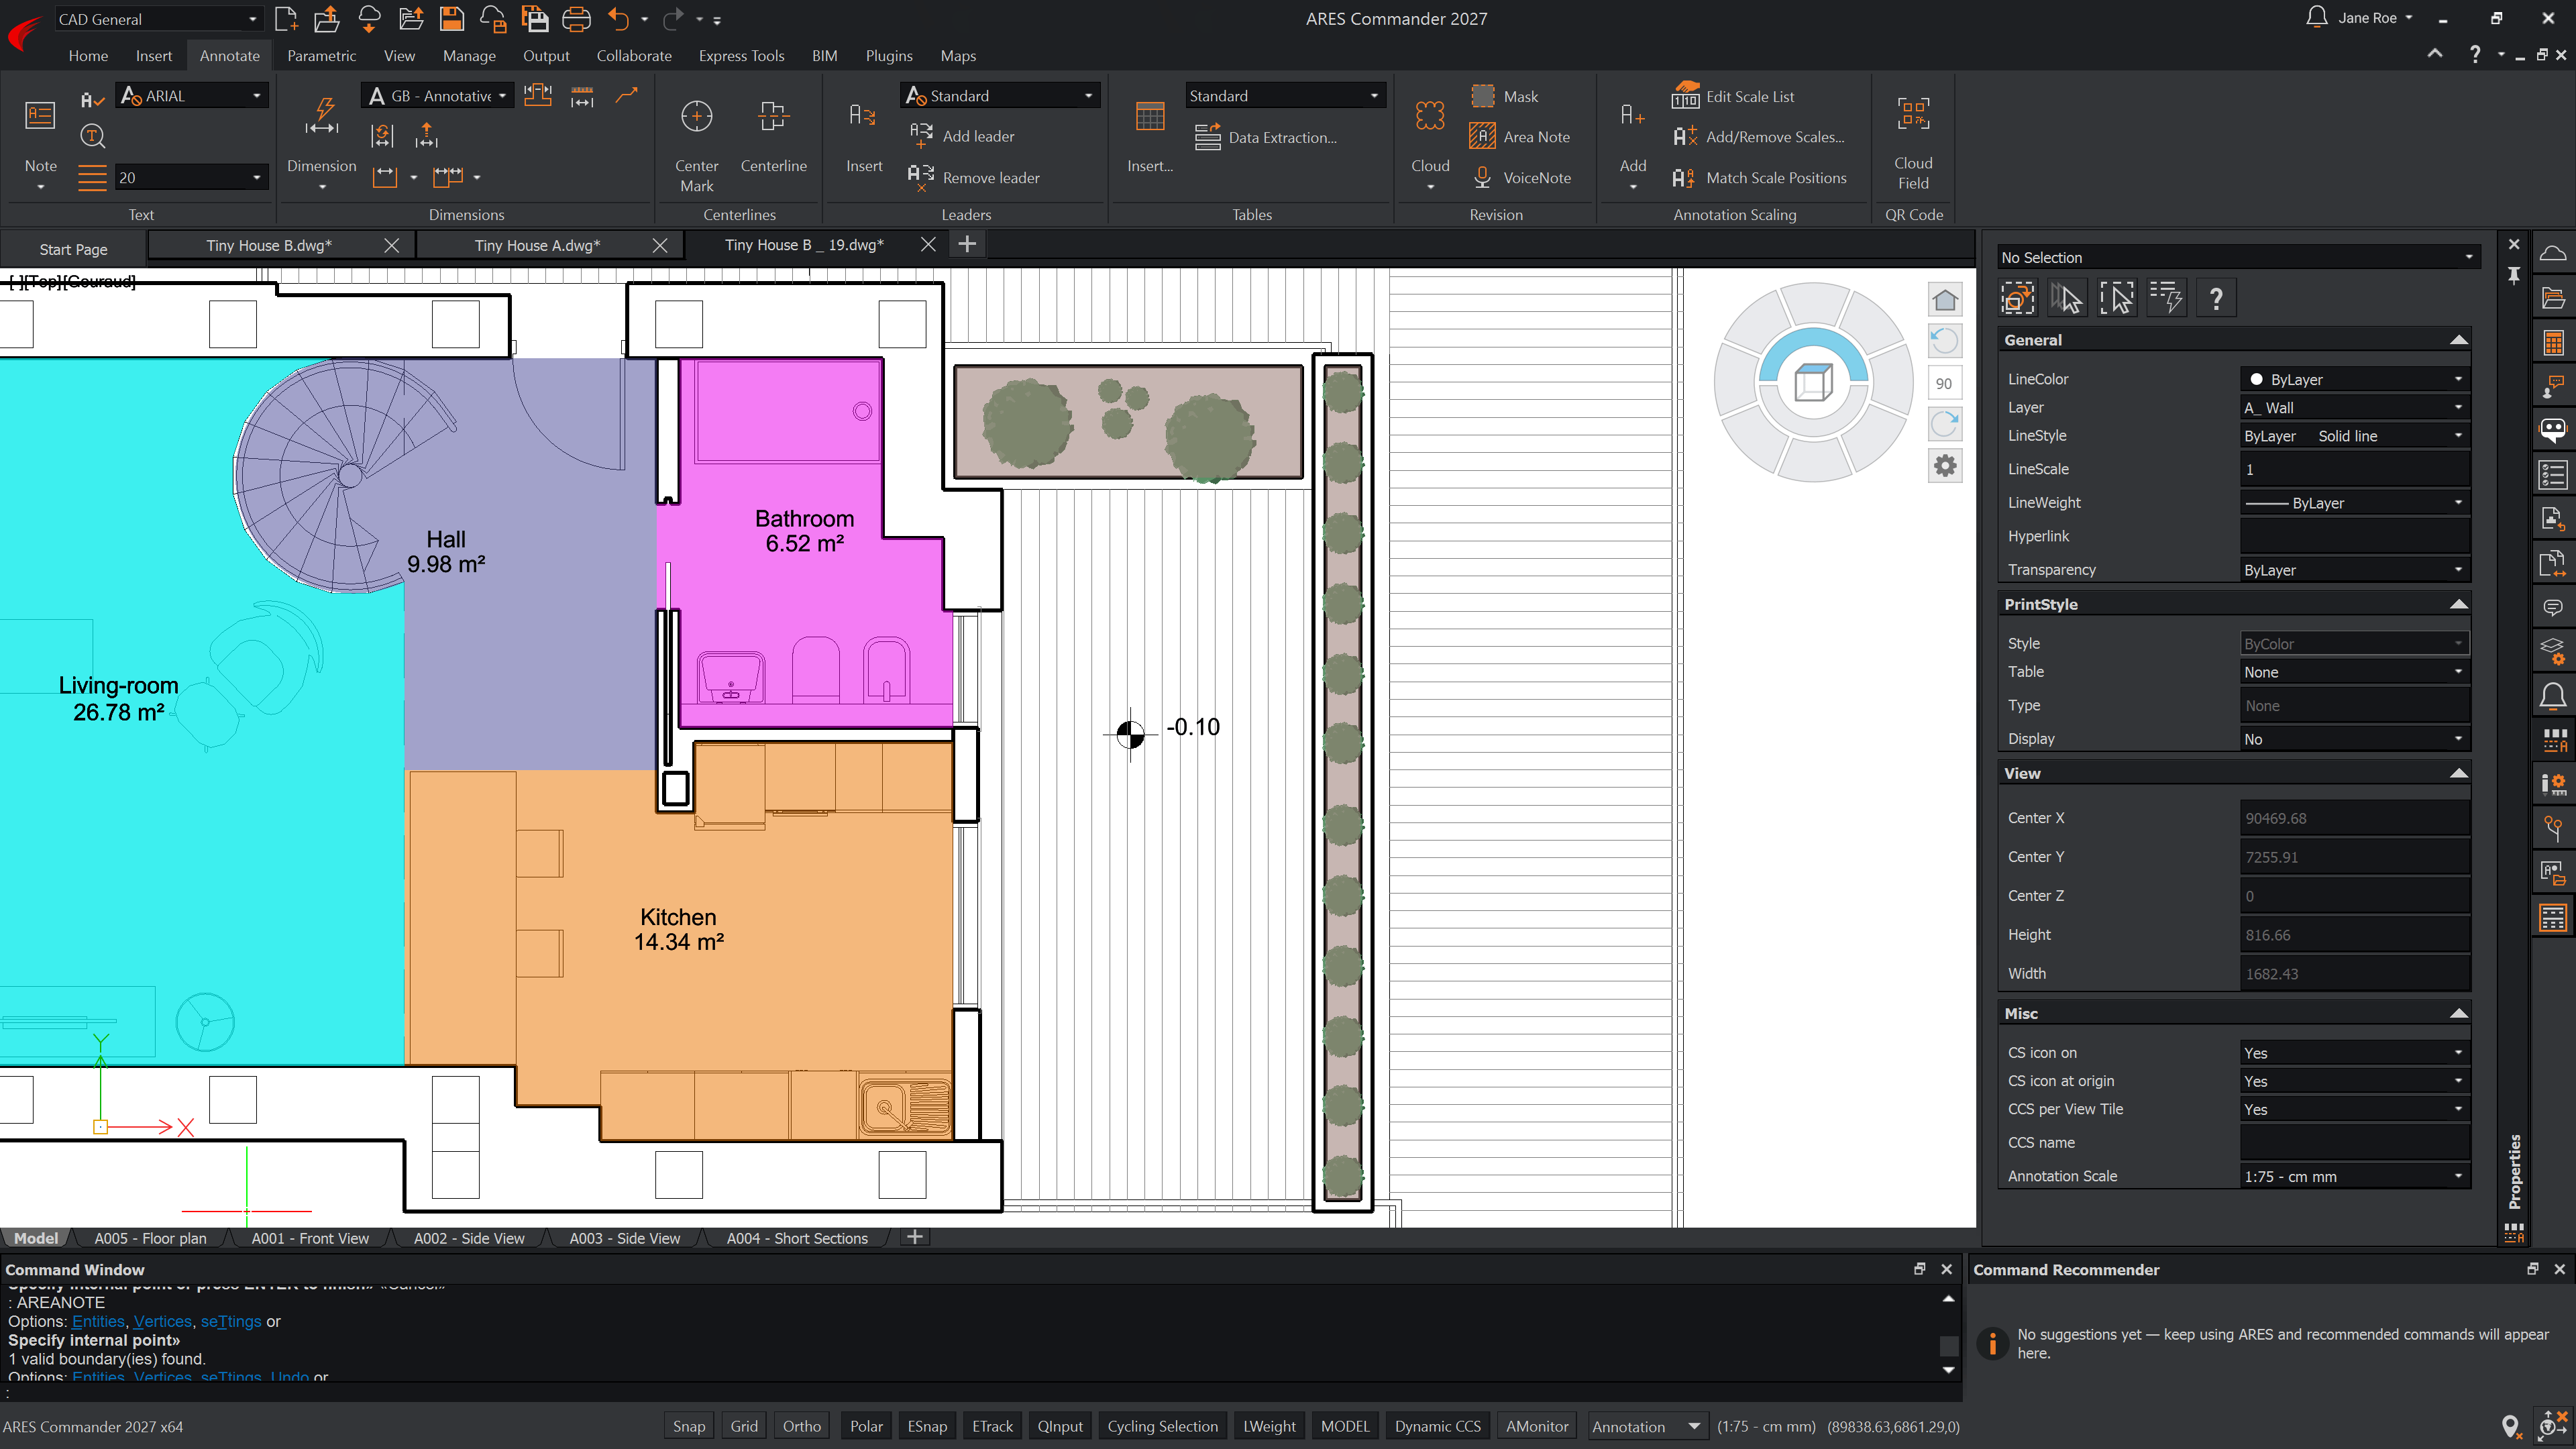Switch to A001 - Front View sheet
This screenshot has height=1449, width=2576.
click(310, 1238)
